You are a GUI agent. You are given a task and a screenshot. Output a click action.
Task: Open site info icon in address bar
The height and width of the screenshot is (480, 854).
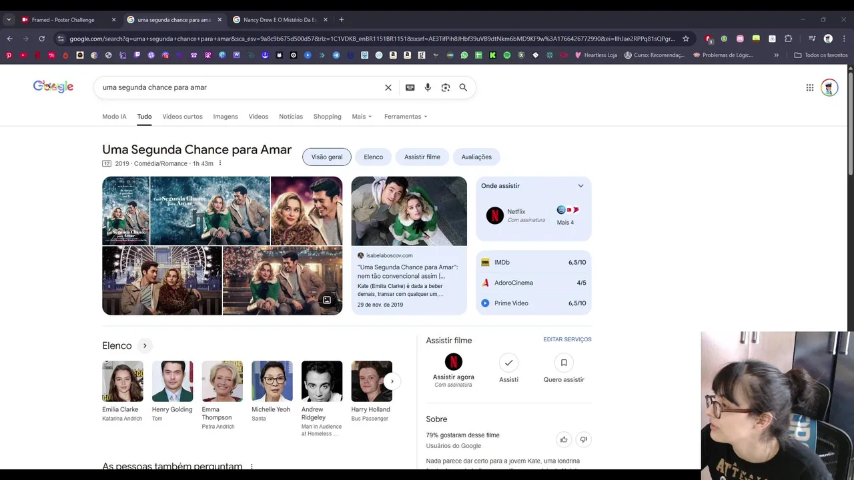tap(61, 39)
